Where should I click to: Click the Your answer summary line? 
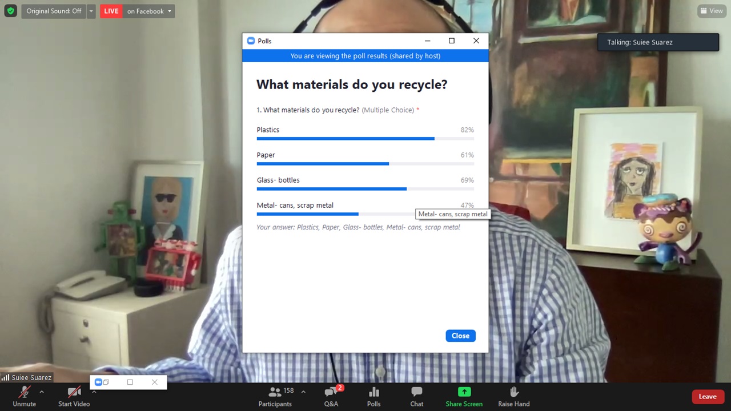358,227
